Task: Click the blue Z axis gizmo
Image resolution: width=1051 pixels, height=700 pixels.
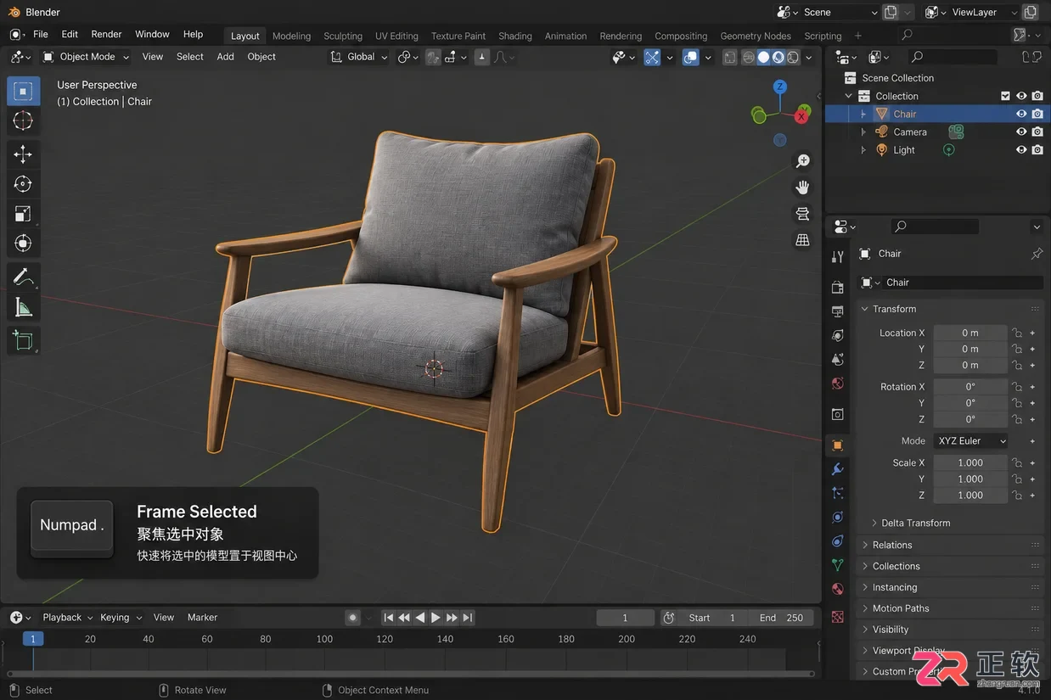Action: 779,87
